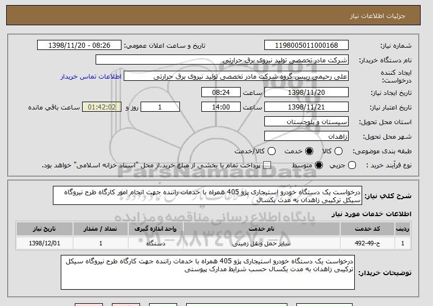Click the creation time 08:24 field

pos(221,92)
